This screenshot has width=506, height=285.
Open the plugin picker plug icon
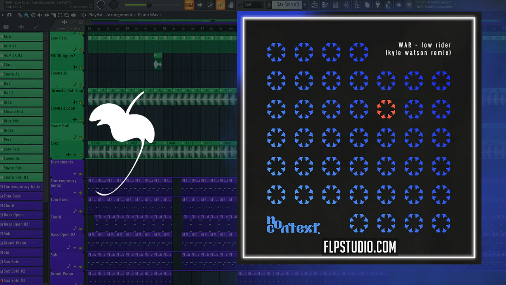click(378, 5)
